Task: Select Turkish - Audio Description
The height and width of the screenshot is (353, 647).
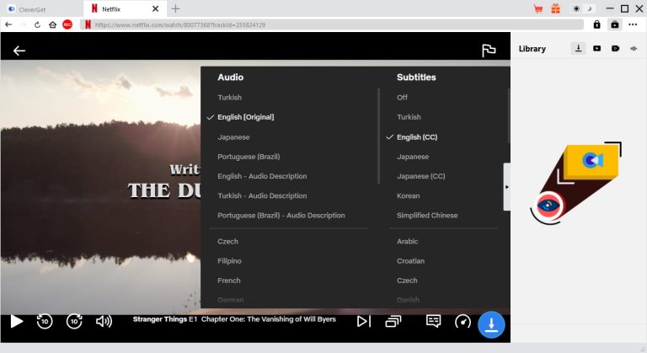Action: (262, 195)
